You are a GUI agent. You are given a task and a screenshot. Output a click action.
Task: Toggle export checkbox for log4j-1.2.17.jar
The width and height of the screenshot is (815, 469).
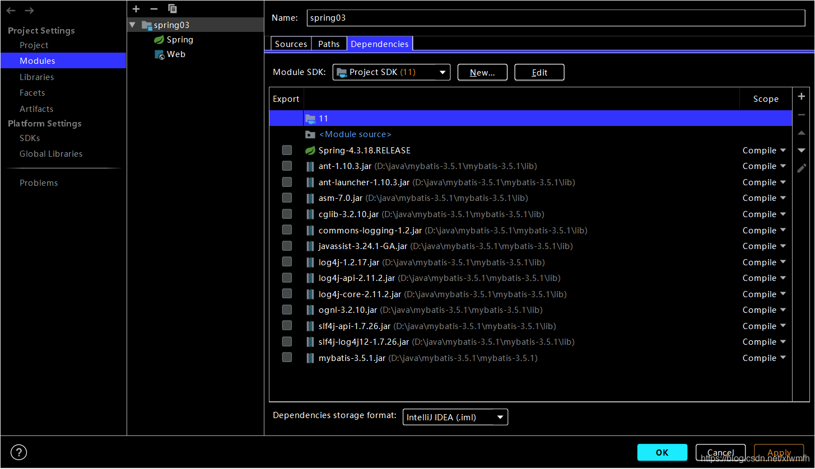[287, 261]
